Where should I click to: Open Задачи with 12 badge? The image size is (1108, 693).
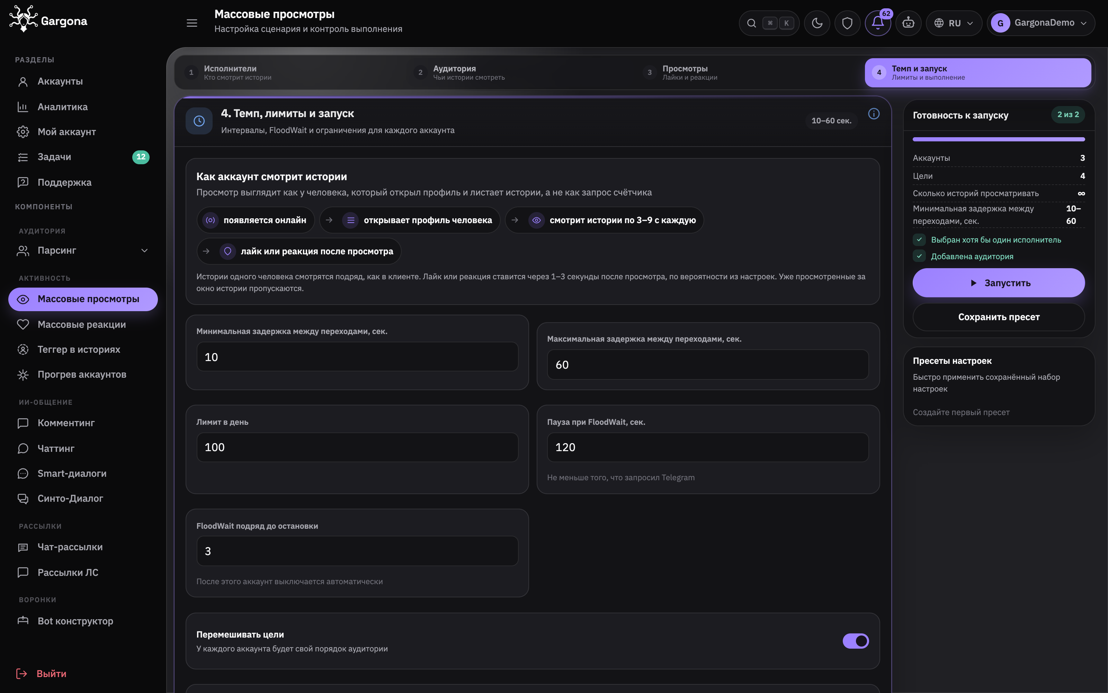[83, 157]
